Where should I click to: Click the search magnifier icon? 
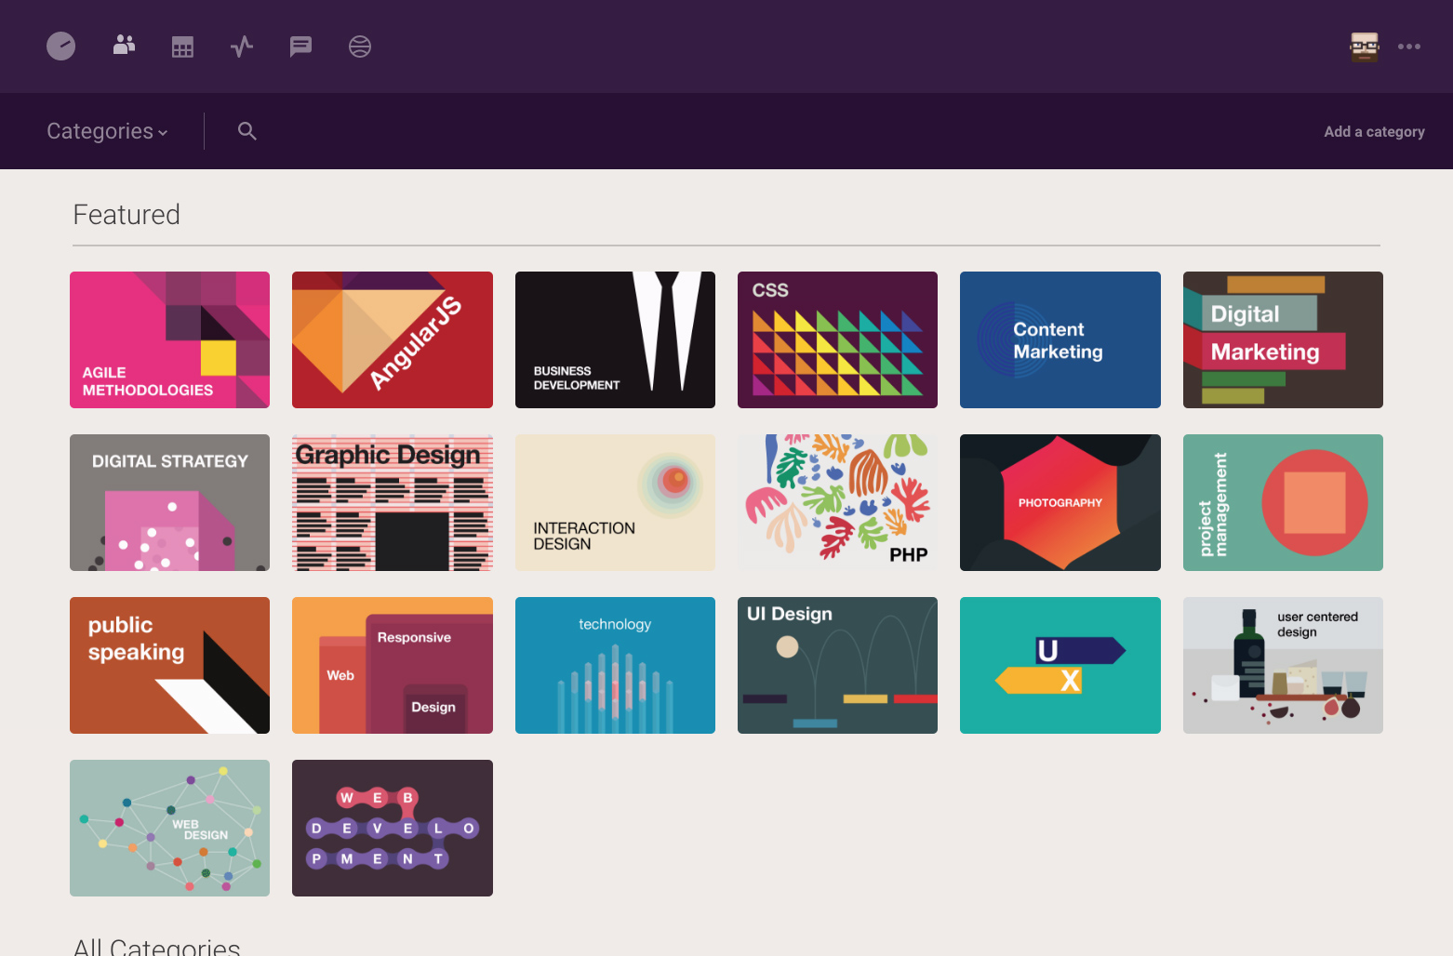click(x=247, y=131)
